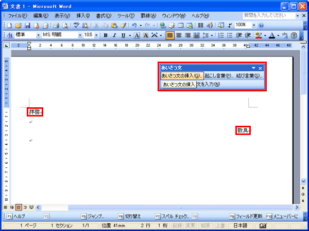Apply character shading icon
The width and height of the screenshot is (309, 231).
coord(145,35)
